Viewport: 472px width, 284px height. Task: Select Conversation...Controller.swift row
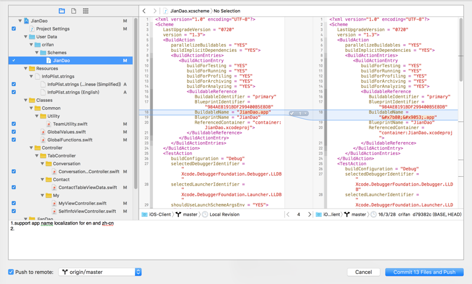(70, 171)
